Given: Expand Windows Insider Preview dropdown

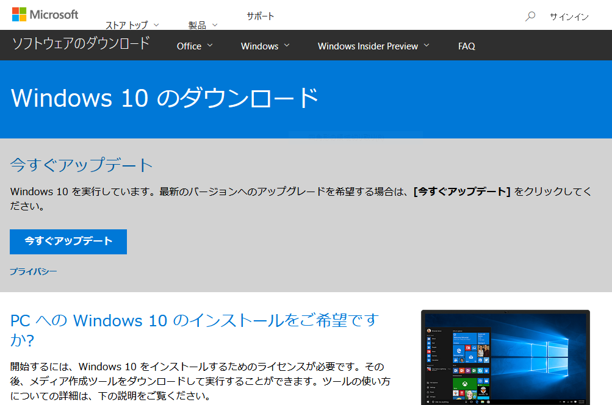Looking at the screenshot, I should click(373, 46).
